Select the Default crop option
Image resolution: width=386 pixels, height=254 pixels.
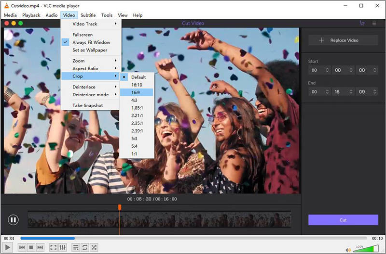pyautogui.click(x=137, y=77)
